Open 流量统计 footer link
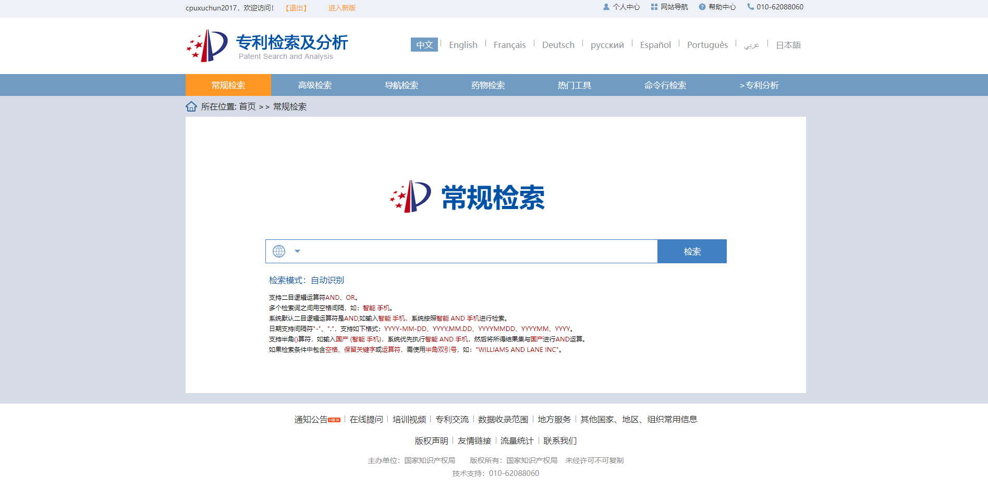Viewport: 988px width, 489px height. (517, 441)
